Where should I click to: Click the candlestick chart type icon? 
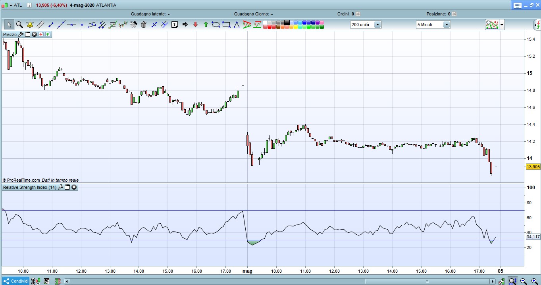(5, 6)
